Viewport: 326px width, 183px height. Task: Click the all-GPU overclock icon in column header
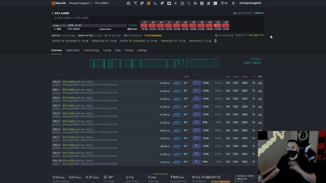[260, 77]
